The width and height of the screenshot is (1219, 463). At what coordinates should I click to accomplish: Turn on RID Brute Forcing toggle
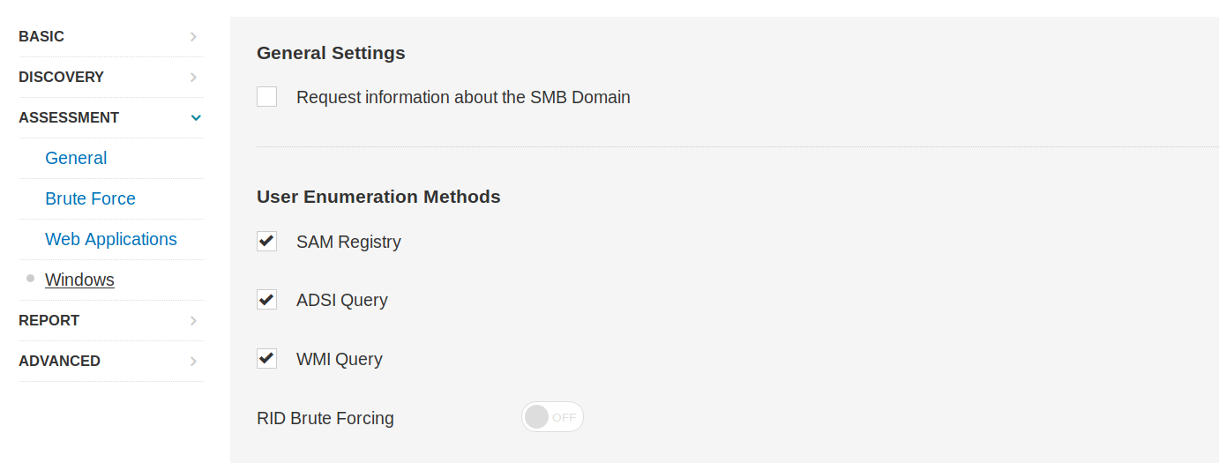552,417
